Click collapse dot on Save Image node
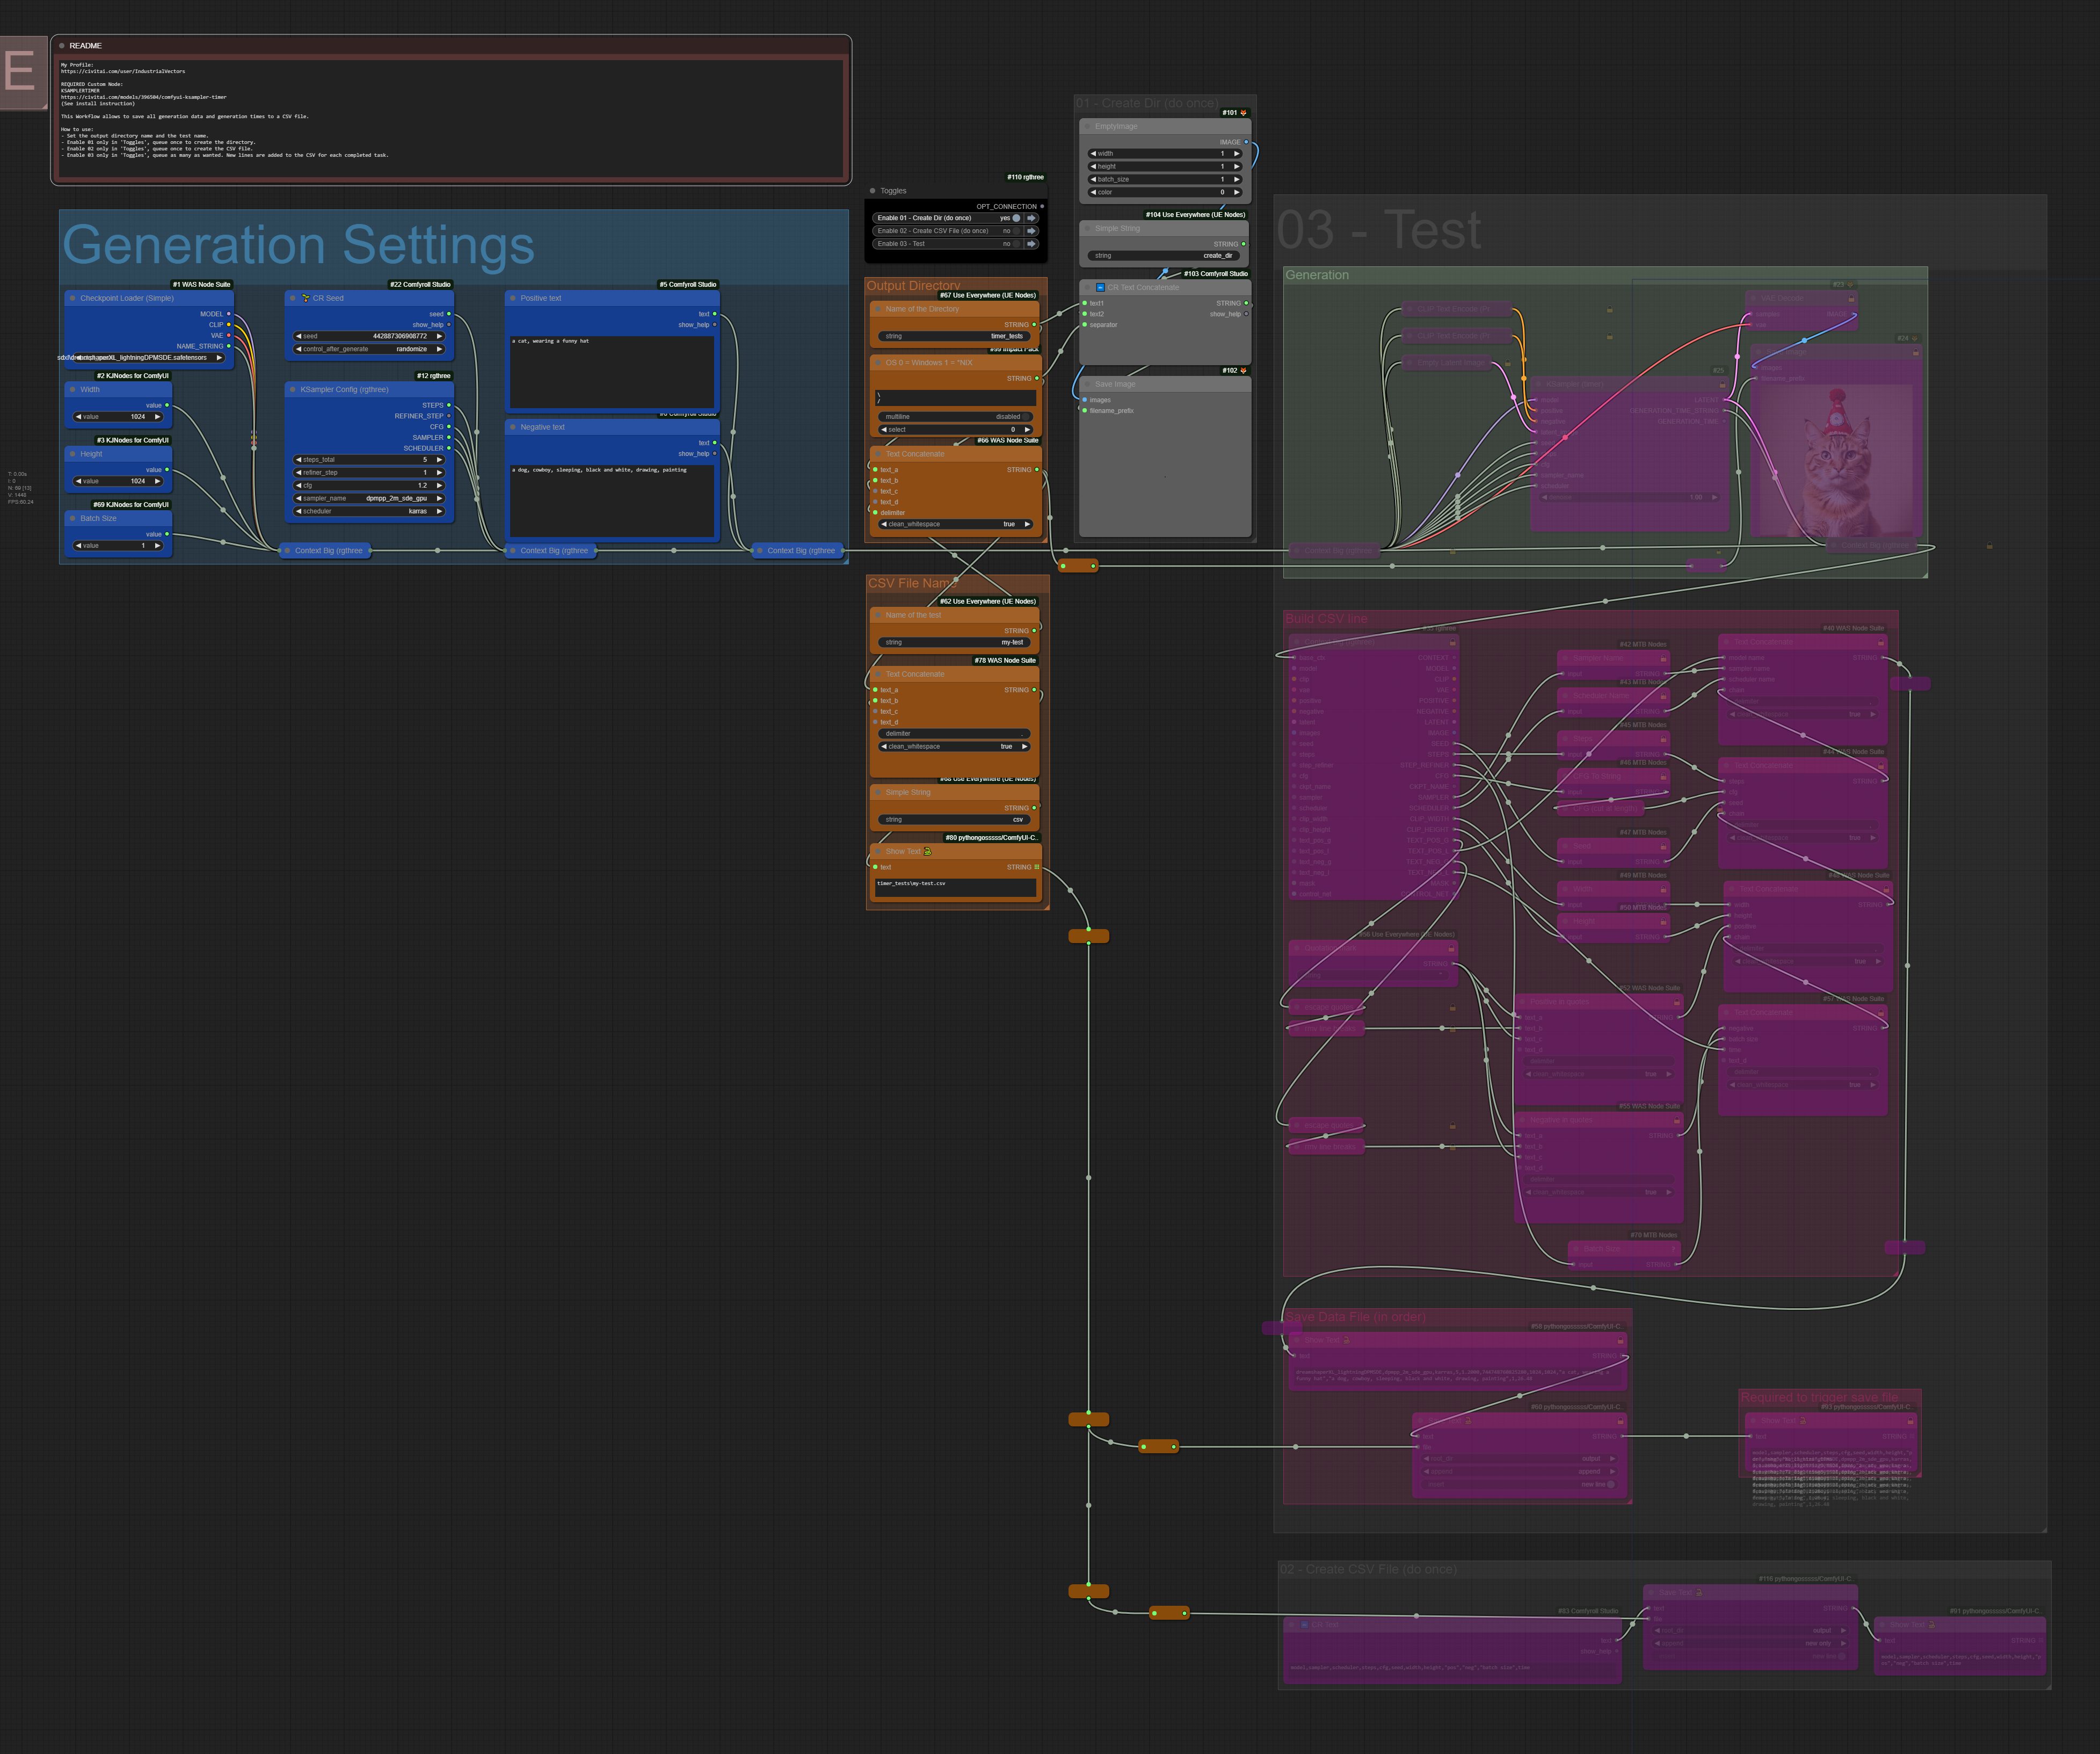Viewport: 2100px width, 1754px height. pyautogui.click(x=1087, y=384)
